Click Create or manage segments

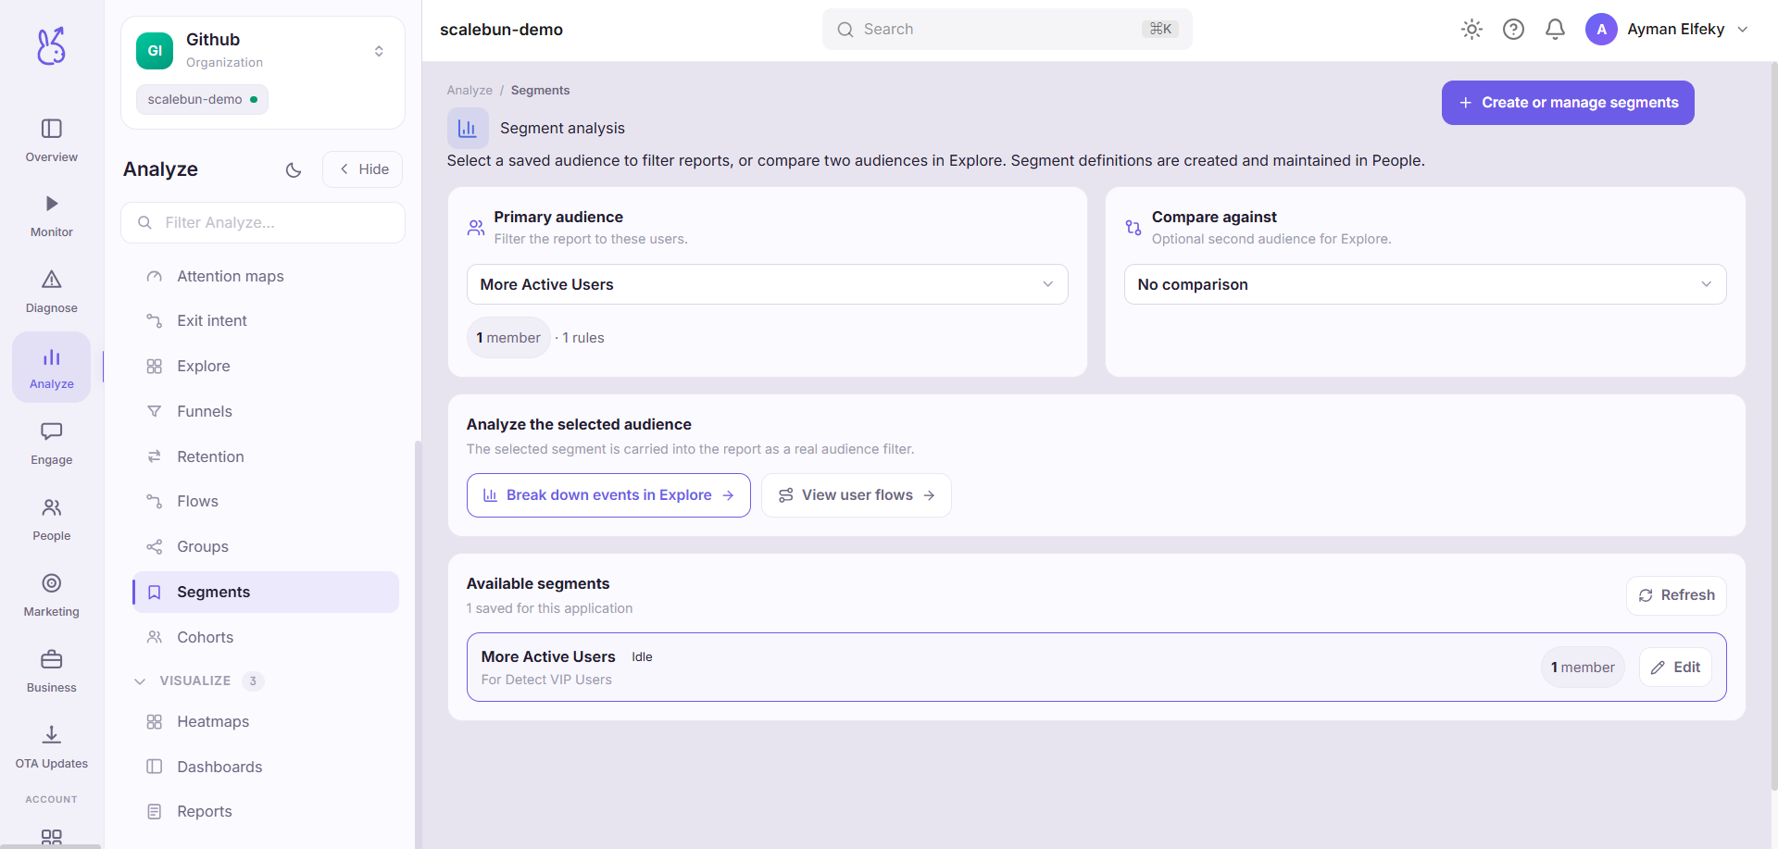pos(1568,103)
